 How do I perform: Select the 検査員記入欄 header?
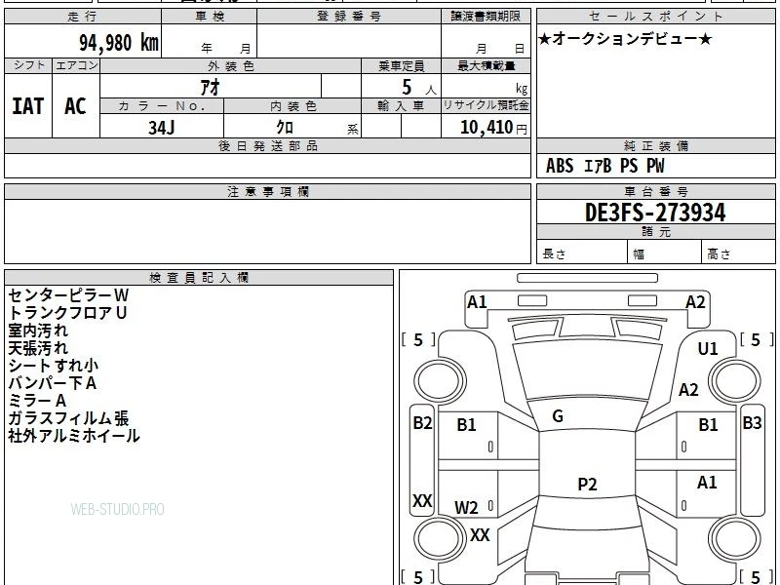pos(199,278)
